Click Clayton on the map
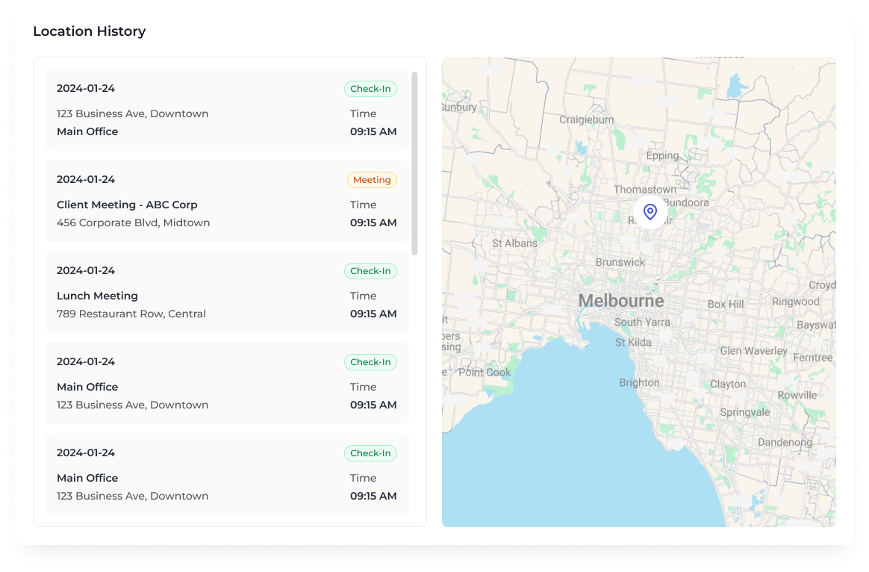Image resolution: width=869 pixels, height=572 pixels. click(x=728, y=384)
